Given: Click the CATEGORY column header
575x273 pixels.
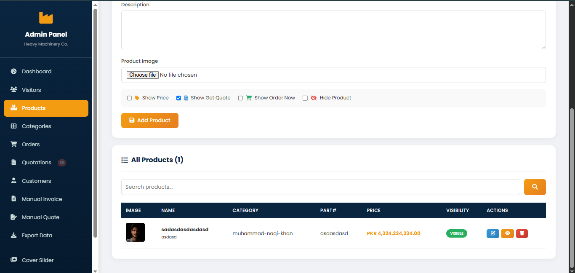Looking at the screenshot, I should 245,210.
